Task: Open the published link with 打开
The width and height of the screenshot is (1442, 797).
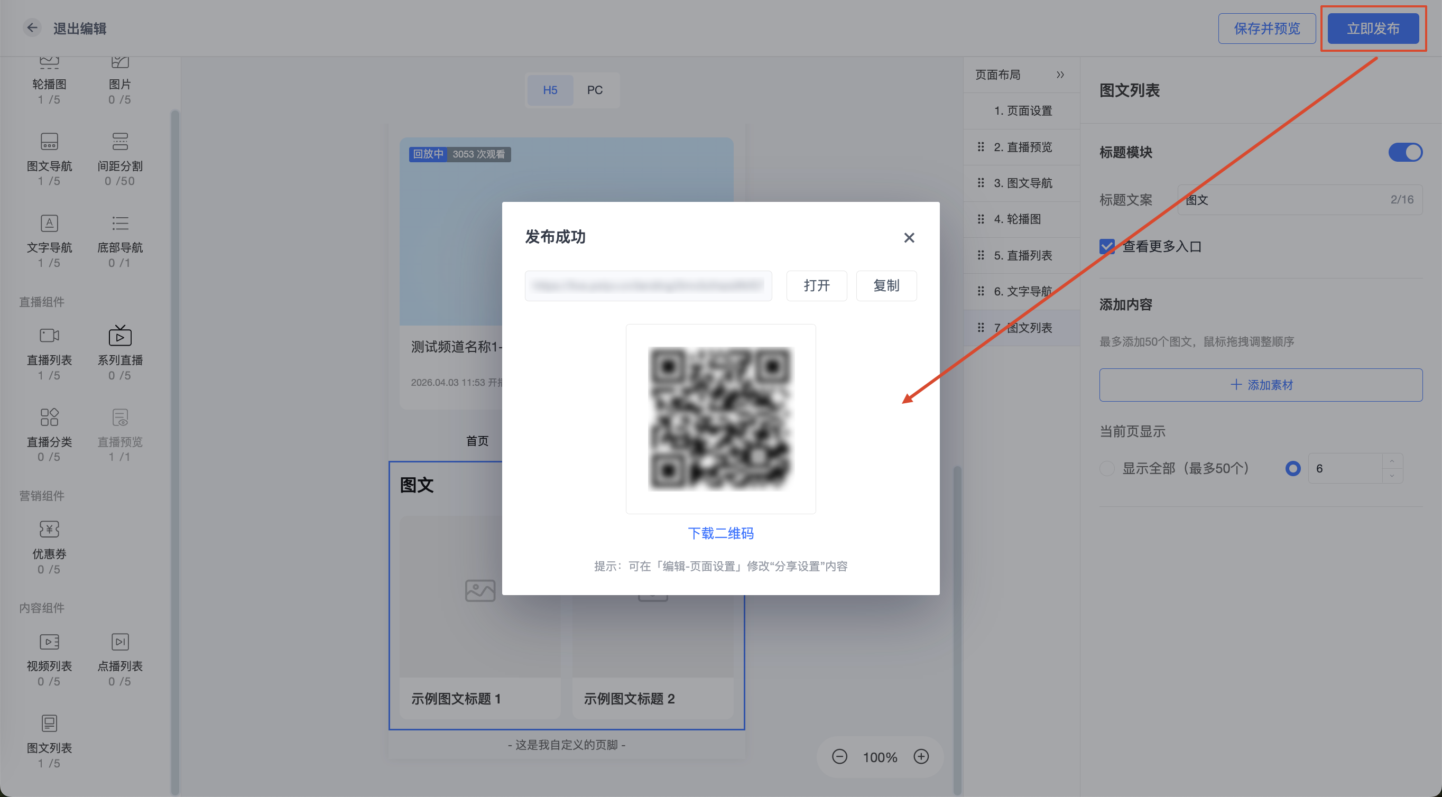Action: pyautogui.click(x=816, y=285)
